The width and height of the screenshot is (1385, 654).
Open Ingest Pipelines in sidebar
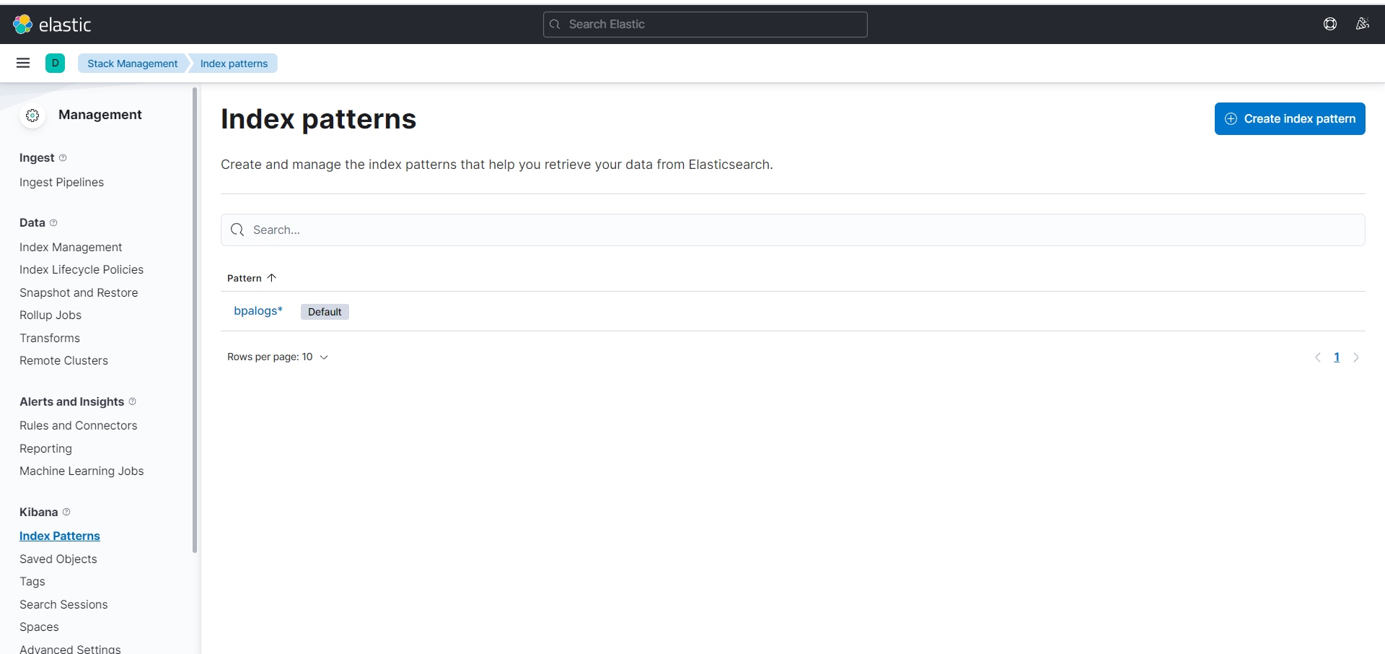61,182
